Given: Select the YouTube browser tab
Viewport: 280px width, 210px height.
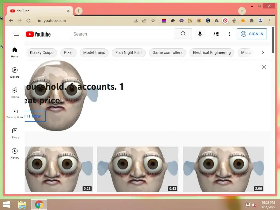Looking at the screenshot, I should pos(40,11).
